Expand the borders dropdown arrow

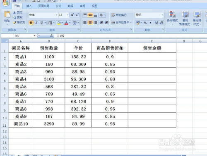(54, 23)
